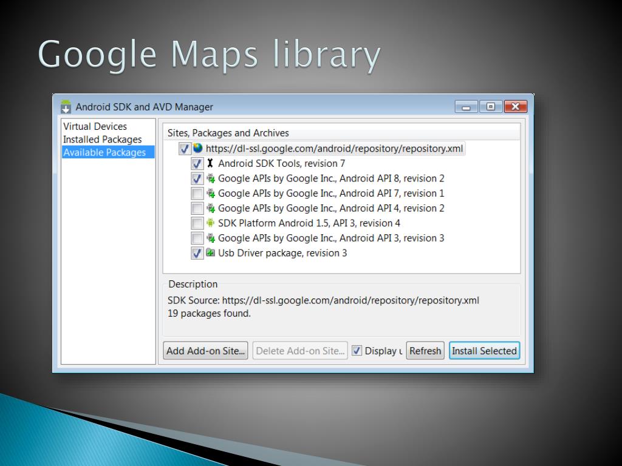The image size is (622, 466).
Task: Click '19 packages found.' text
Action: [x=209, y=314]
